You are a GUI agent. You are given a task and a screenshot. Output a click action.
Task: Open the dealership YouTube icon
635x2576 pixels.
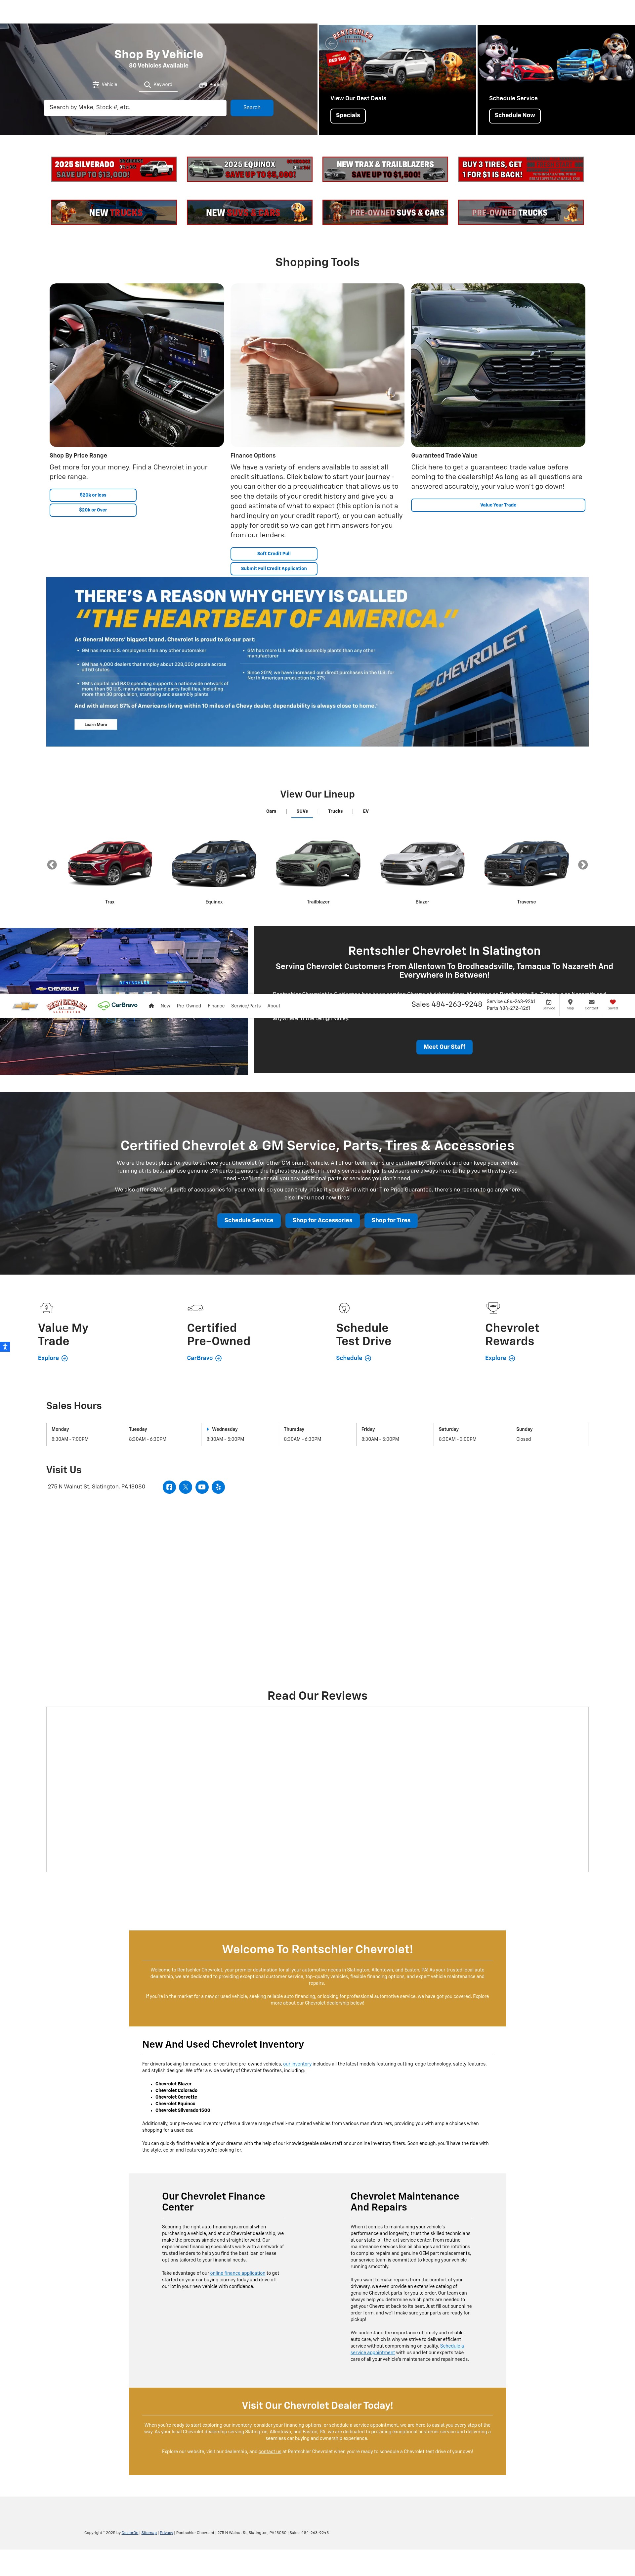click(x=202, y=1487)
